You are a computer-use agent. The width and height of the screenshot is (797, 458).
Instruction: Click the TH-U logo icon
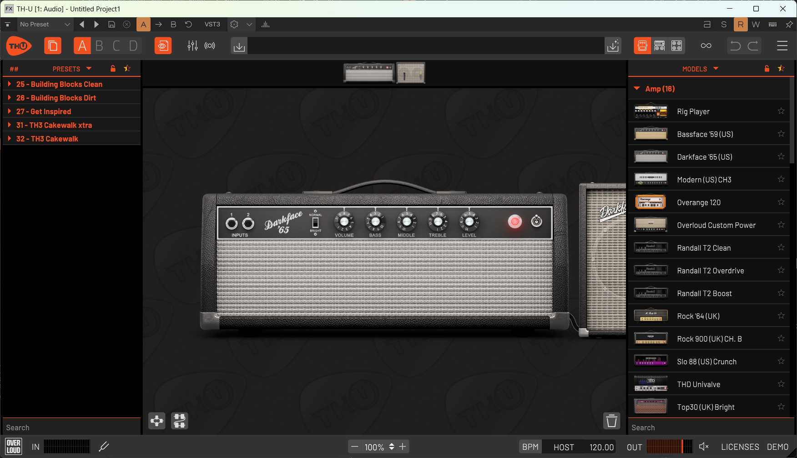[x=19, y=46]
